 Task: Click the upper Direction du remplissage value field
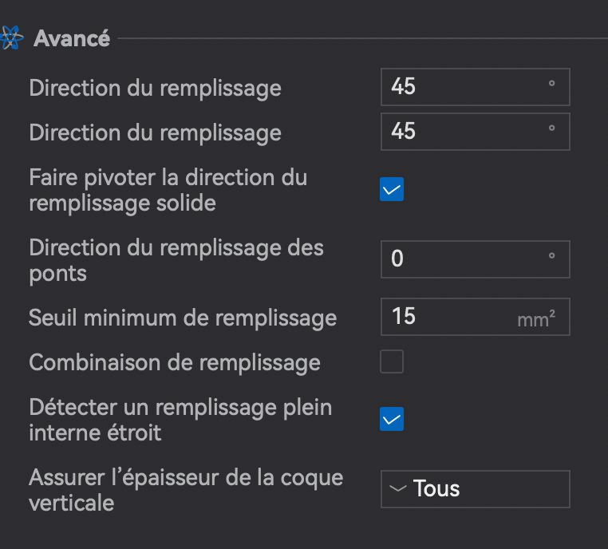[x=475, y=87]
